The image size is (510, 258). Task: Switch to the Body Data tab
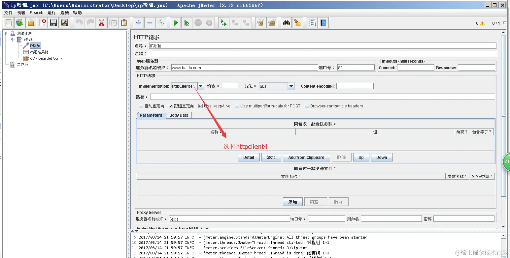[x=179, y=115]
